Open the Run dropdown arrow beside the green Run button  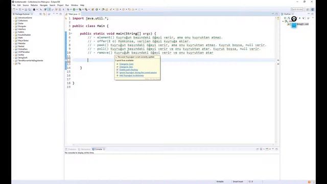[x=77, y=9]
